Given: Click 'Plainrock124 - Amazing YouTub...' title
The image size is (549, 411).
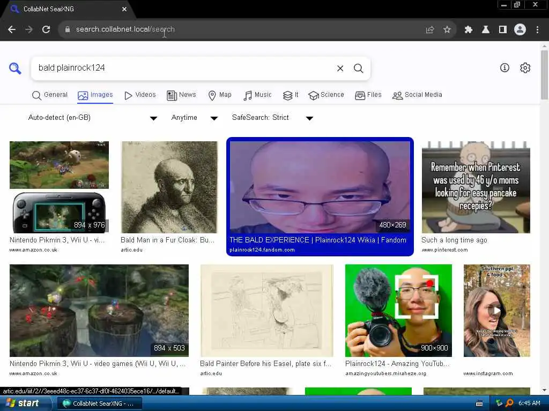Looking at the screenshot, I should click(397, 363).
